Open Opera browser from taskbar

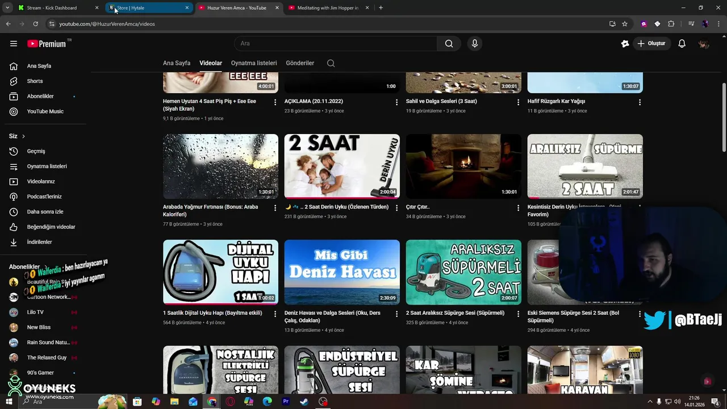coord(230,402)
